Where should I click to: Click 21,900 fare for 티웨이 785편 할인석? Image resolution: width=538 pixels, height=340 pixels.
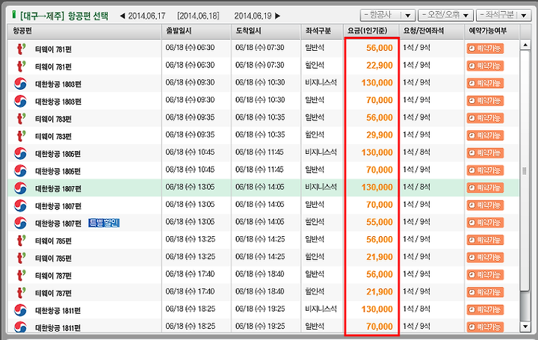point(379,257)
